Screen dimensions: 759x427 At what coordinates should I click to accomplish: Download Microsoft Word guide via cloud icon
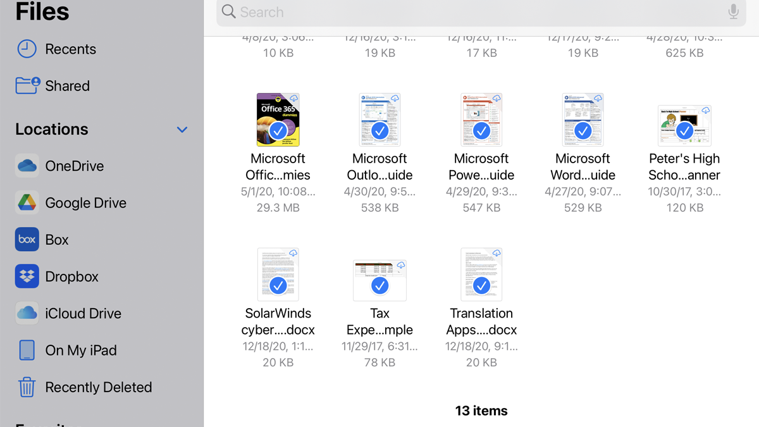[x=598, y=99]
